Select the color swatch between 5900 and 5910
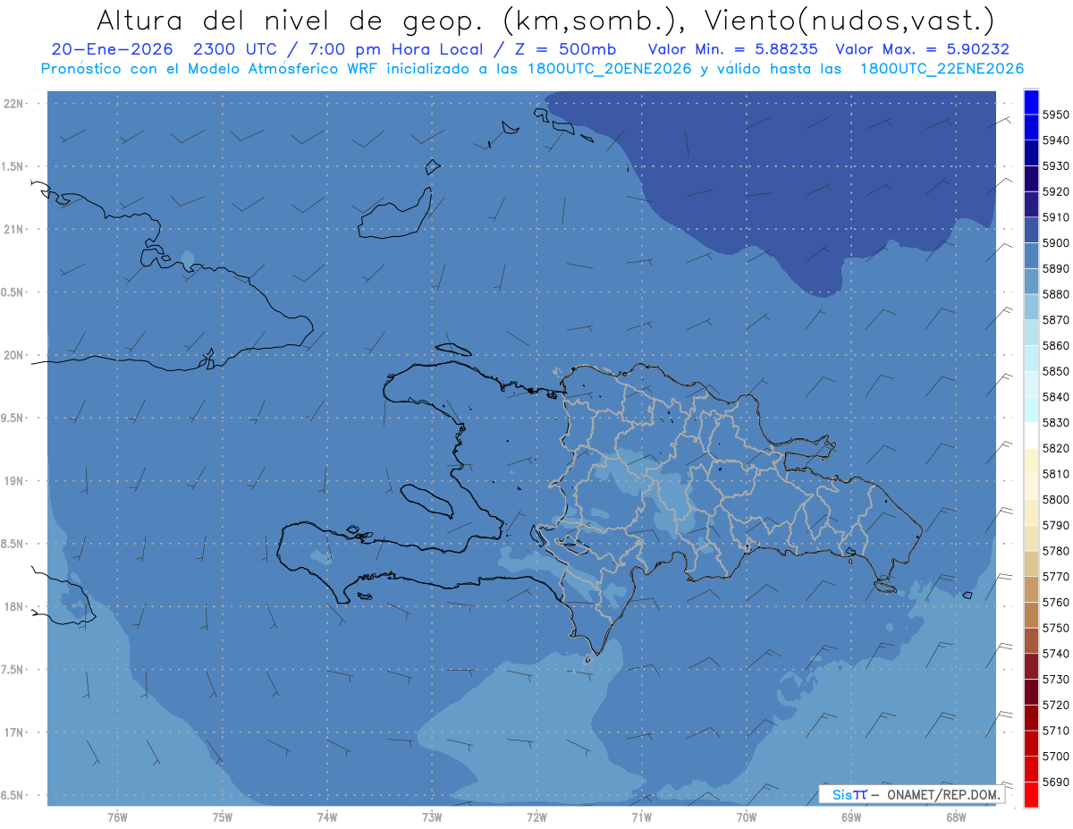This screenshot has height=829, width=1073. [x=1030, y=230]
